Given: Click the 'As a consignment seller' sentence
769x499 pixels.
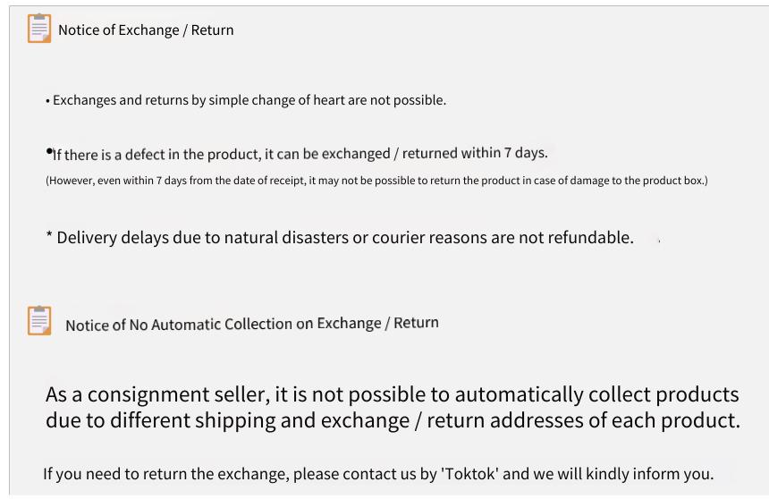Looking at the screenshot, I should 393,394.
